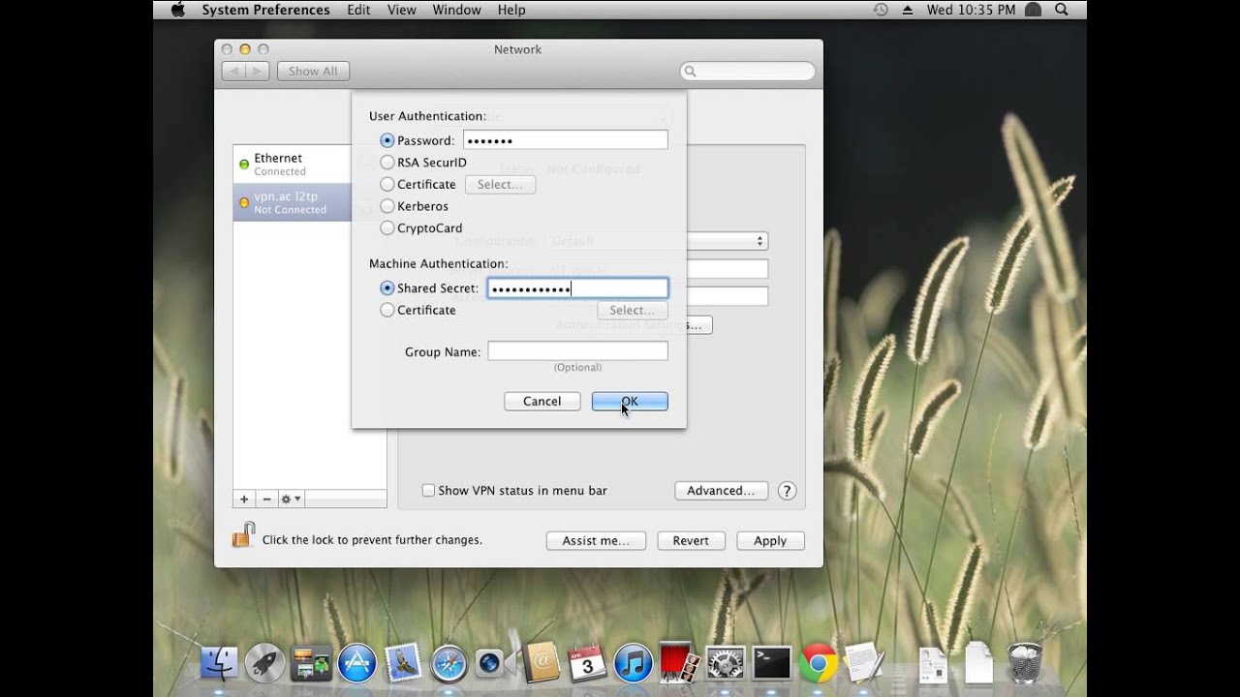The image size is (1240, 697).
Task: Open the Apple menu
Action: click(177, 10)
